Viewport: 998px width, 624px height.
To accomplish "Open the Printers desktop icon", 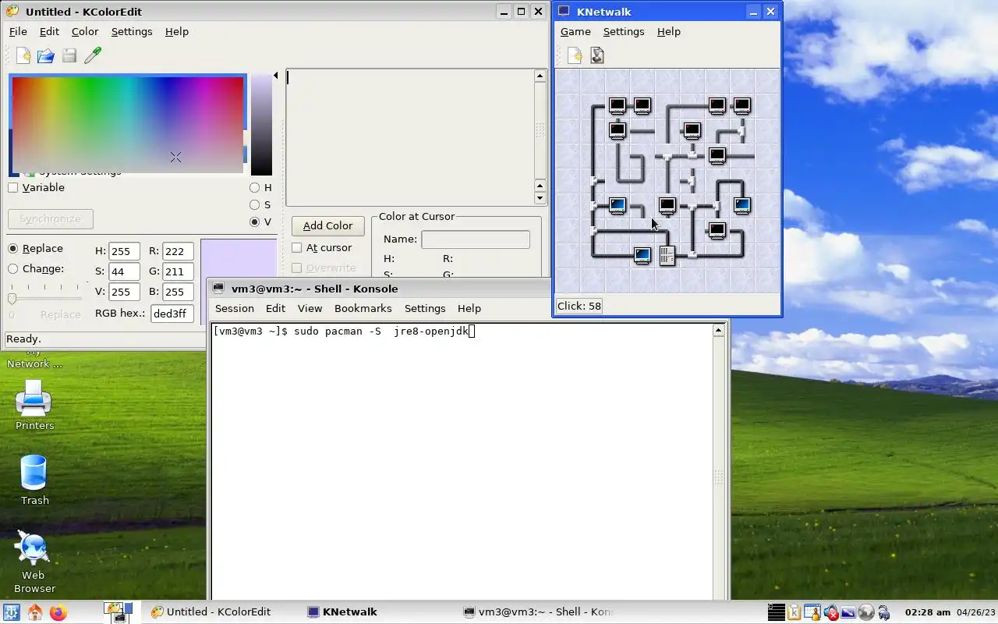I will 34,405.
